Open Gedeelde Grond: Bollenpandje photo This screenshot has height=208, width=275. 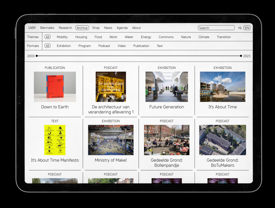click(x=167, y=140)
